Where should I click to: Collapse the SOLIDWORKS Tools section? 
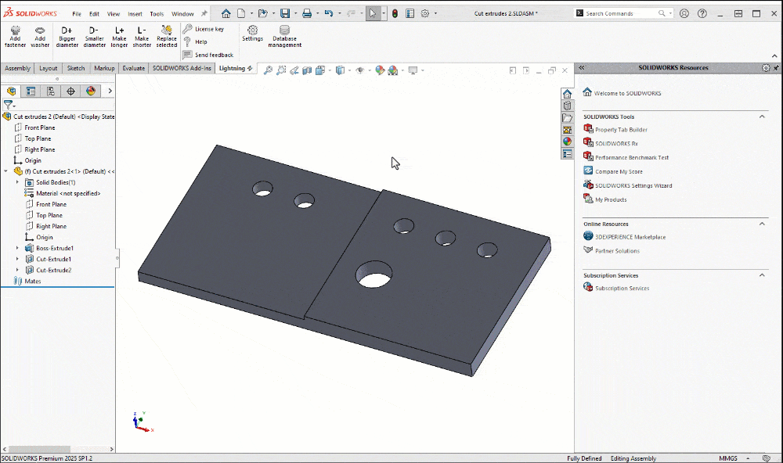point(762,117)
